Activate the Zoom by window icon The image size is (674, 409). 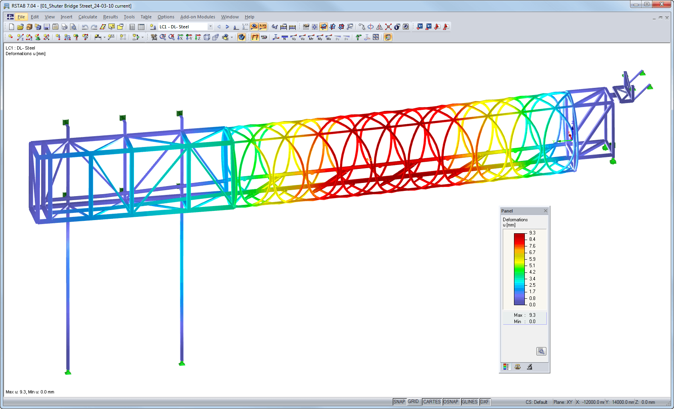(x=163, y=37)
